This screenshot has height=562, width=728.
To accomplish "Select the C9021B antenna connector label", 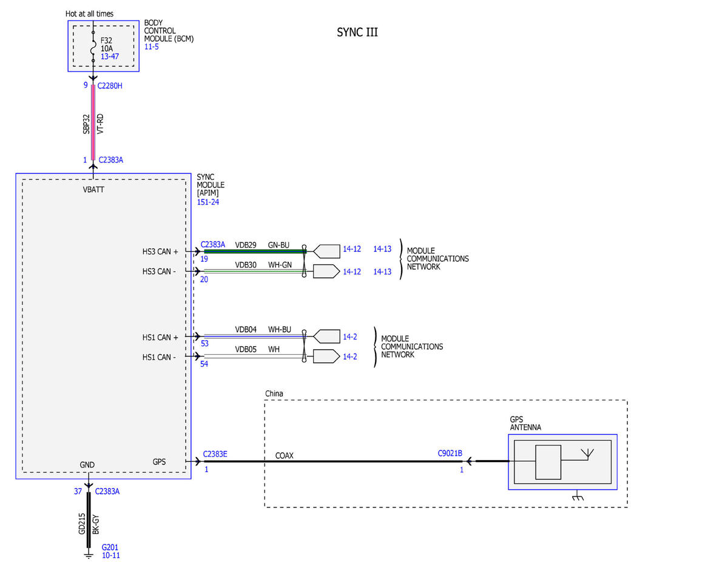I will point(450,453).
